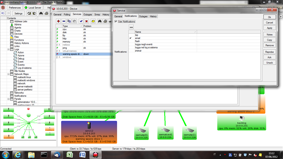Enable the flash notification row
This screenshot has height=159, width=283.
195,41
